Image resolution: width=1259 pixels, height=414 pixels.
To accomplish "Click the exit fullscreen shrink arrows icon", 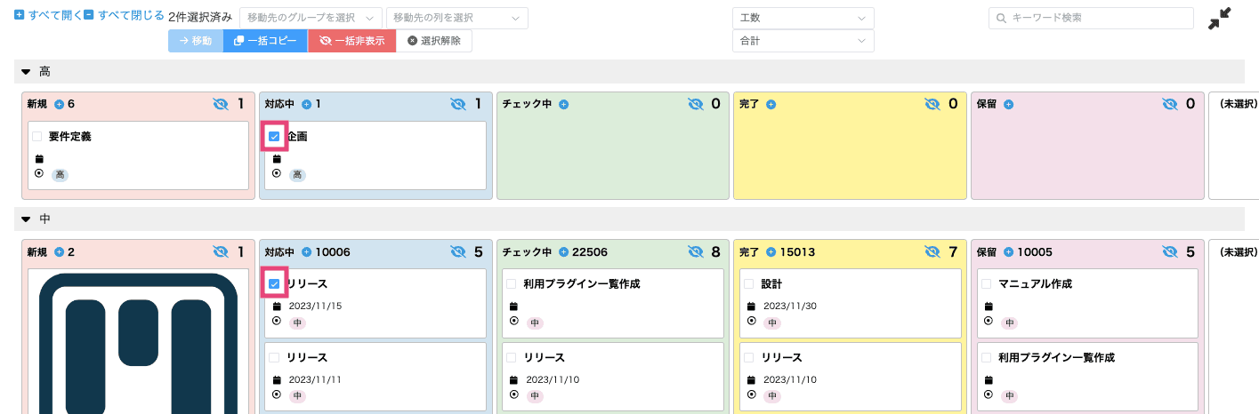I will [x=1219, y=19].
